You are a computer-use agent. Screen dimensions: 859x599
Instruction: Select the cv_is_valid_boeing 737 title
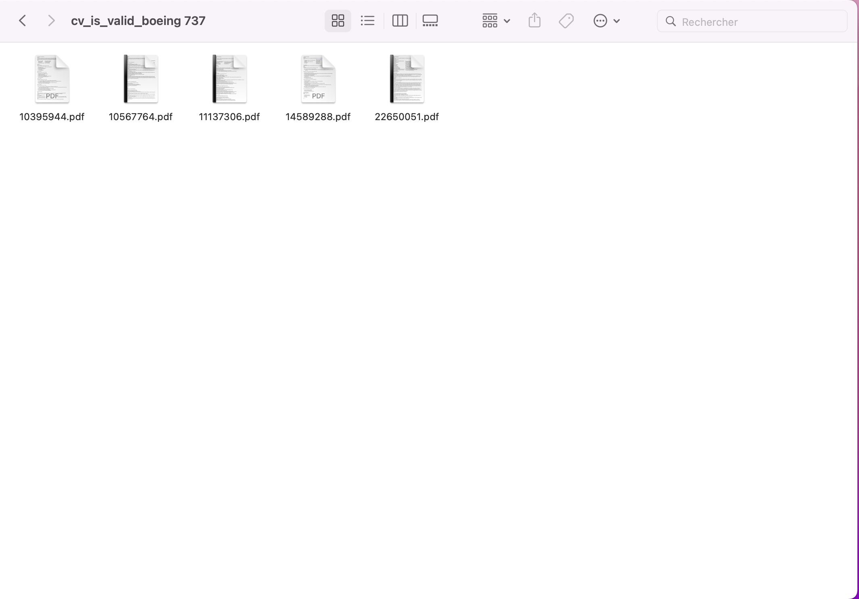[x=138, y=21]
